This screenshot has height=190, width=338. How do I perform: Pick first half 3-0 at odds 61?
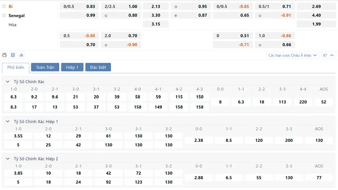109,136
